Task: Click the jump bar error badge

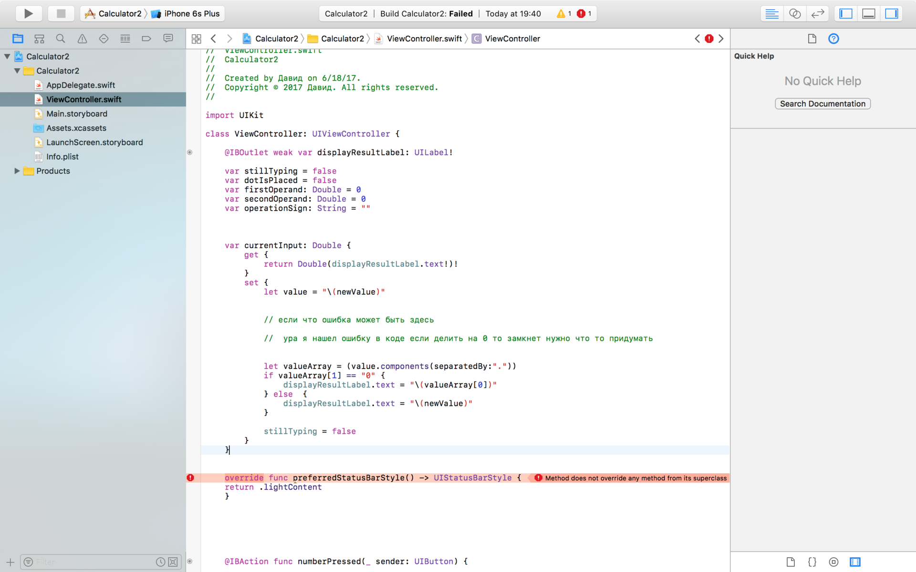Action: pos(709,39)
